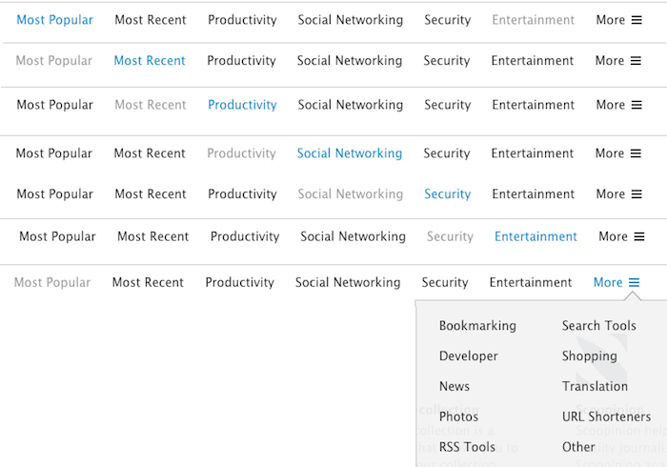
Task: Expand More in the row with Most Recent highlighted
Action: tap(618, 61)
